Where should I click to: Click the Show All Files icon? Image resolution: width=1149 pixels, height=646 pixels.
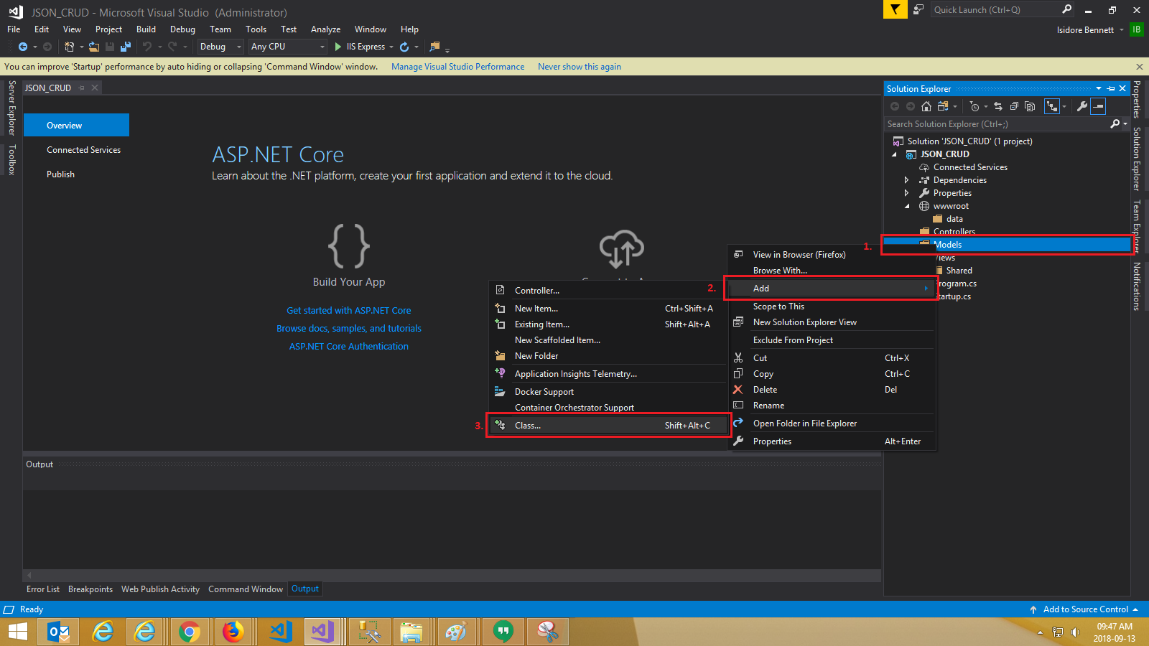[1030, 106]
